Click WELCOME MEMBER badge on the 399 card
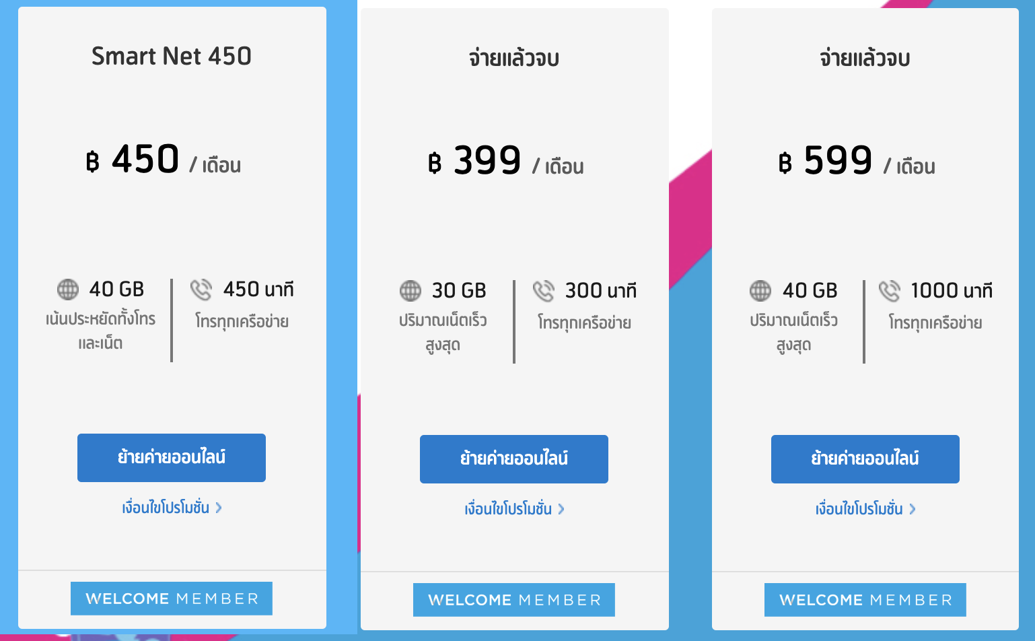 tap(514, 600)
